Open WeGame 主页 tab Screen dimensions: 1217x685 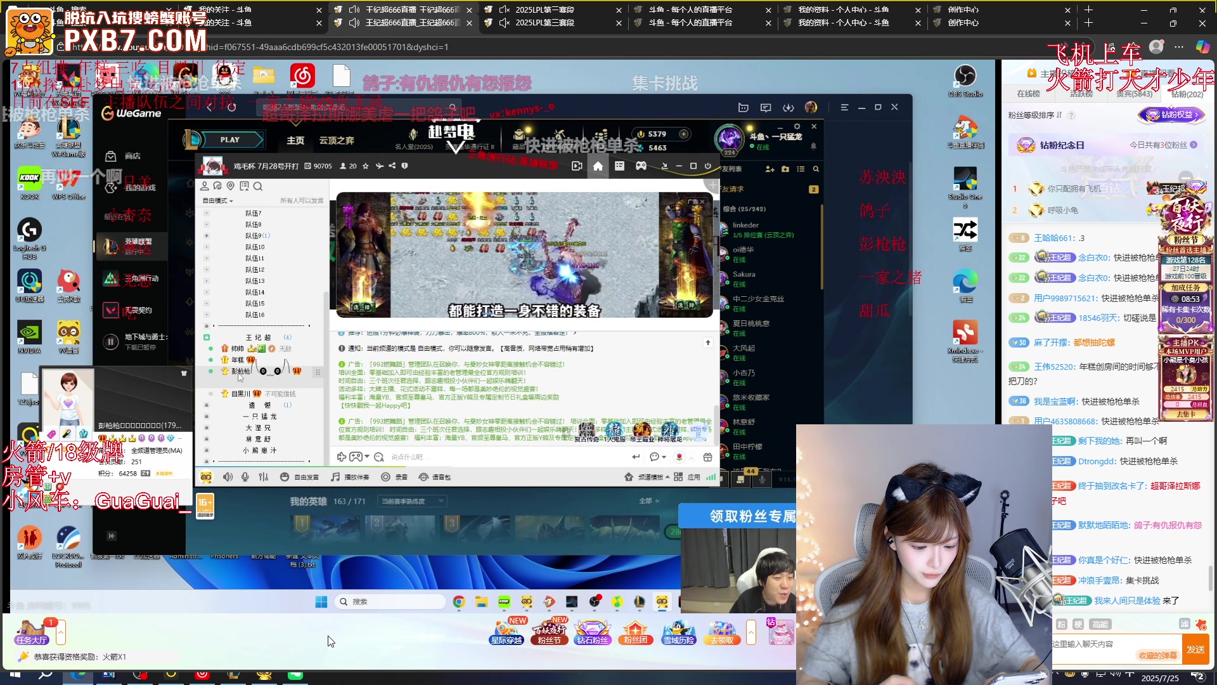(295, 140)
